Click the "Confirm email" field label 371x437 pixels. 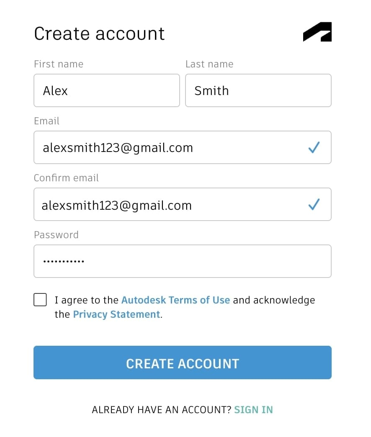click(x=66, y=178)
